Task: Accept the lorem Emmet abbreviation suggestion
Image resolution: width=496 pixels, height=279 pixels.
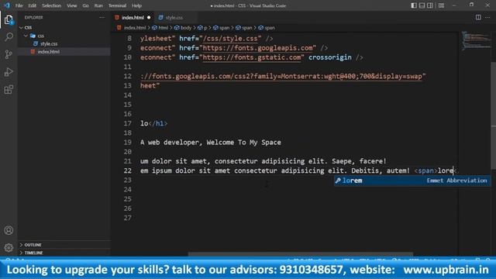Action: [412, 181]
